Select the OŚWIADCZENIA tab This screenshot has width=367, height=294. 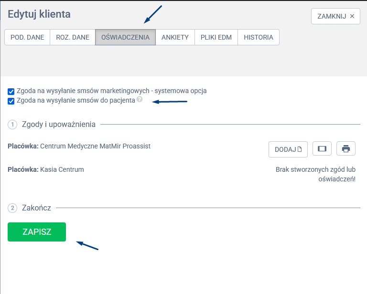[x=125, y=37]
